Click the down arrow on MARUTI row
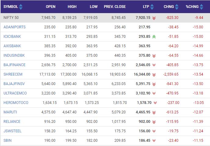The image size is (210, 146). 154,112
